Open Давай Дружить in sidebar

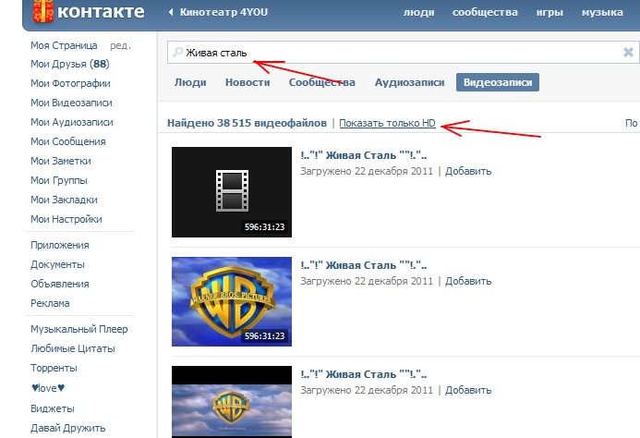tap(68, 428)
